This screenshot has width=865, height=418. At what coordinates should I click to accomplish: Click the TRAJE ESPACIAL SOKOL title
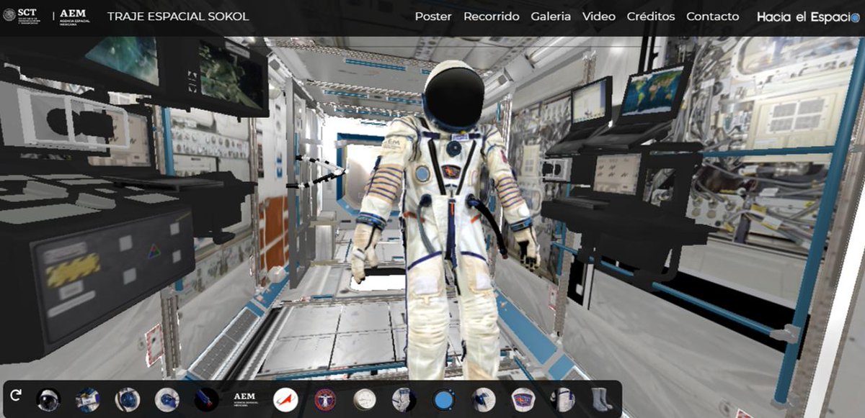178,17
